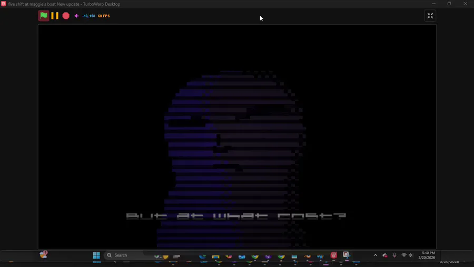The image size is (474, 267).
Task: Open system volume control in tray
Action: [x=410, y=255]
